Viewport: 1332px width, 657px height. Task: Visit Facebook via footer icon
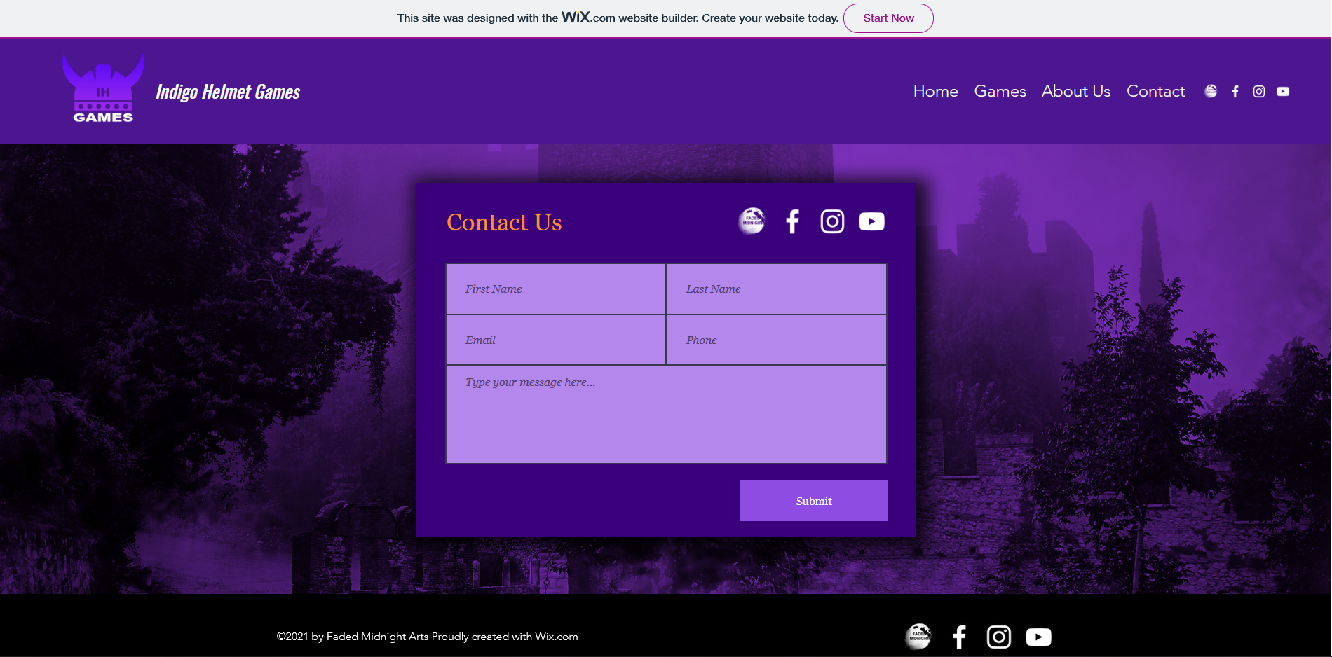[960, 637]
